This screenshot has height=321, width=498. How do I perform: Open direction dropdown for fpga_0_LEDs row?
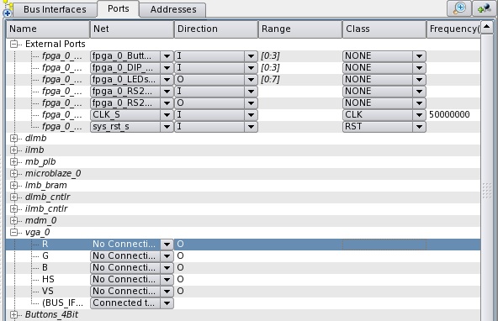(x=251, y=80)
